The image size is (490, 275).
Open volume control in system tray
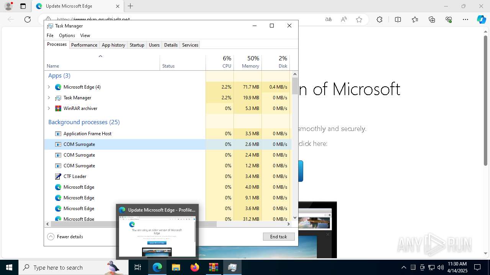tap(441, 267)
